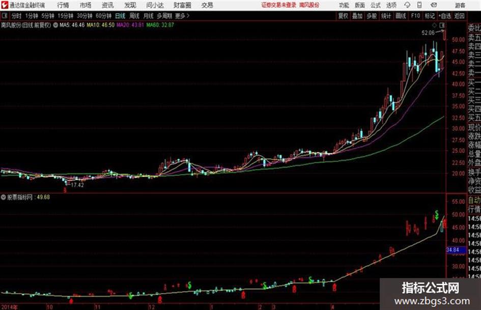The height and width of the screenshot is (310, 481).
Task: Click the 统计 statistics toolbar button
Action: [x=386, y=16]
